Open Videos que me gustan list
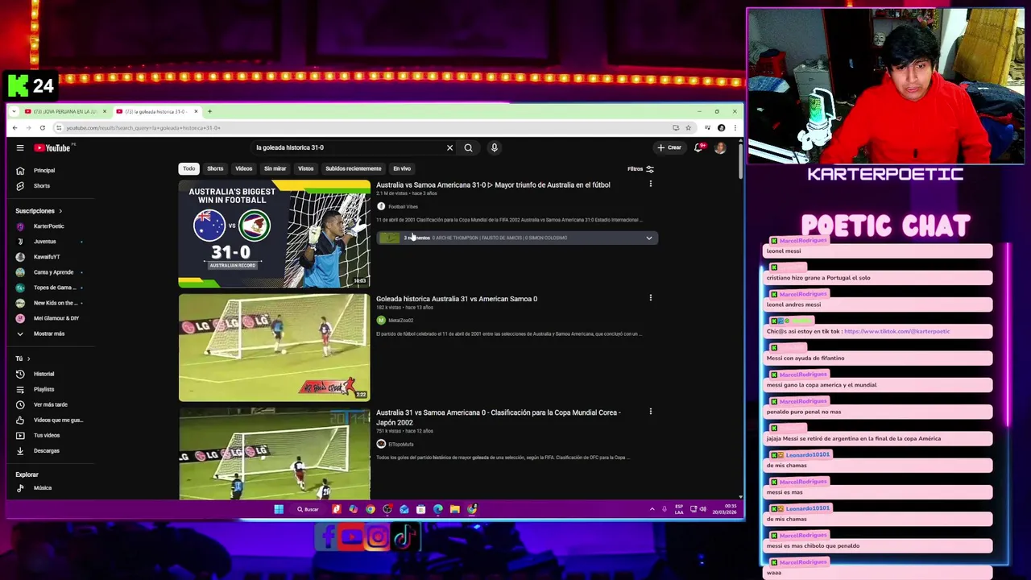The width and height of the screenshot is (1031, 580). 56,420
